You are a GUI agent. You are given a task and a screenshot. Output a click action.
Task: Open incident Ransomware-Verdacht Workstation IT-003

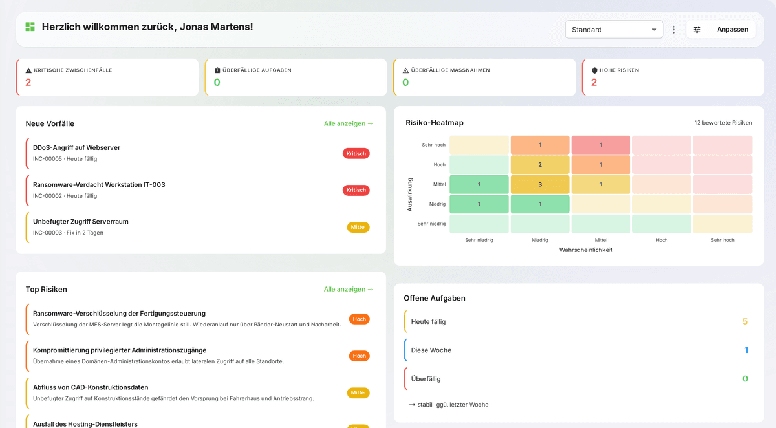[x=200, y=190]
